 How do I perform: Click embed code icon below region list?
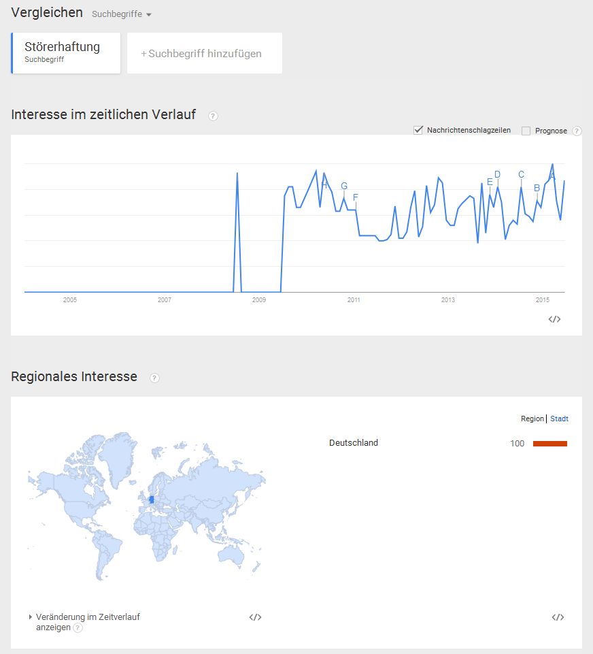point(558,617)
